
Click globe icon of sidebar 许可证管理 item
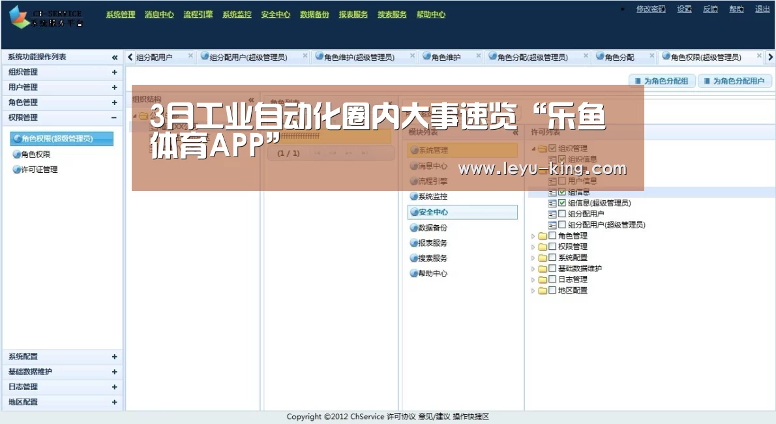coord(17,170)
